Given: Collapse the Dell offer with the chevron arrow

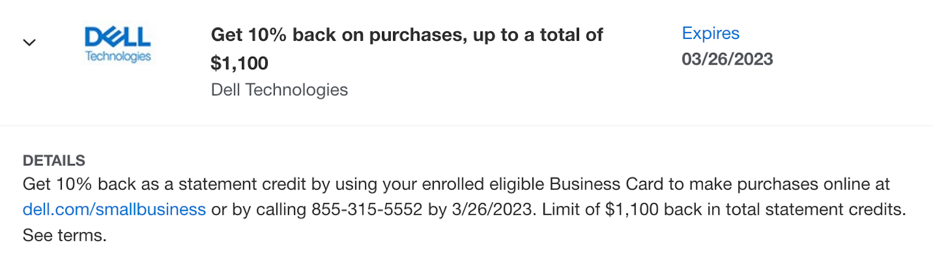Looking at the screenshot, I should pos(29,42).
